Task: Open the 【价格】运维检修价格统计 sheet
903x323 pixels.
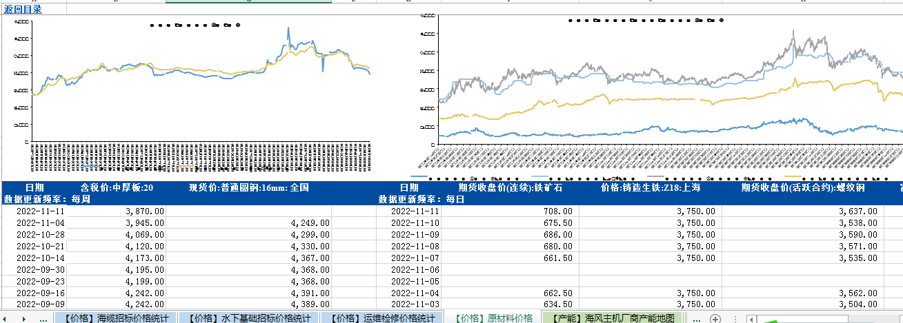Action: (x=382, y=318)
